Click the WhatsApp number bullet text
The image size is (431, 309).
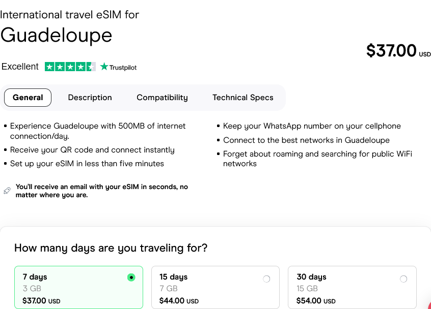point(312,126)
